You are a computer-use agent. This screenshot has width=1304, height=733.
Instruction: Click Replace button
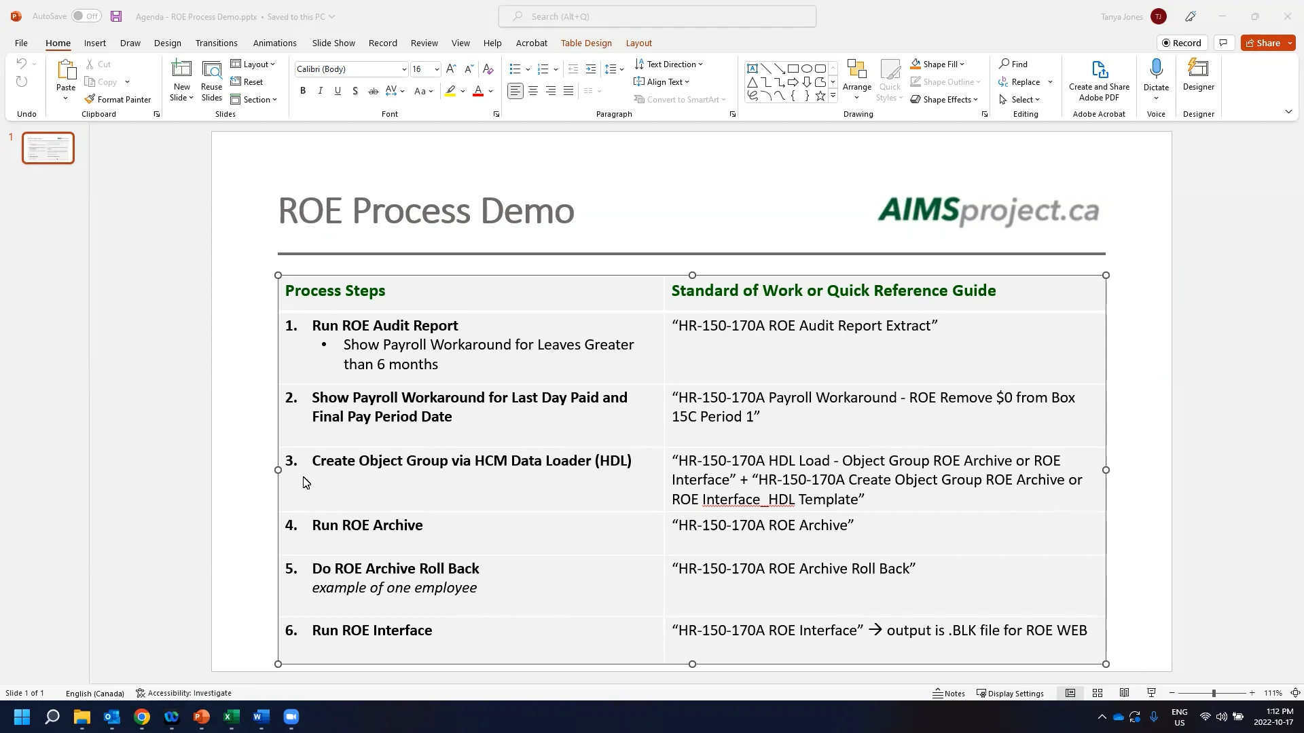[x=1019, y=81]
